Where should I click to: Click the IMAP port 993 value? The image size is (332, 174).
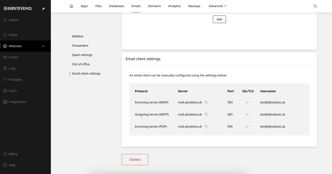pyautogui.click(x=230, y=103)
